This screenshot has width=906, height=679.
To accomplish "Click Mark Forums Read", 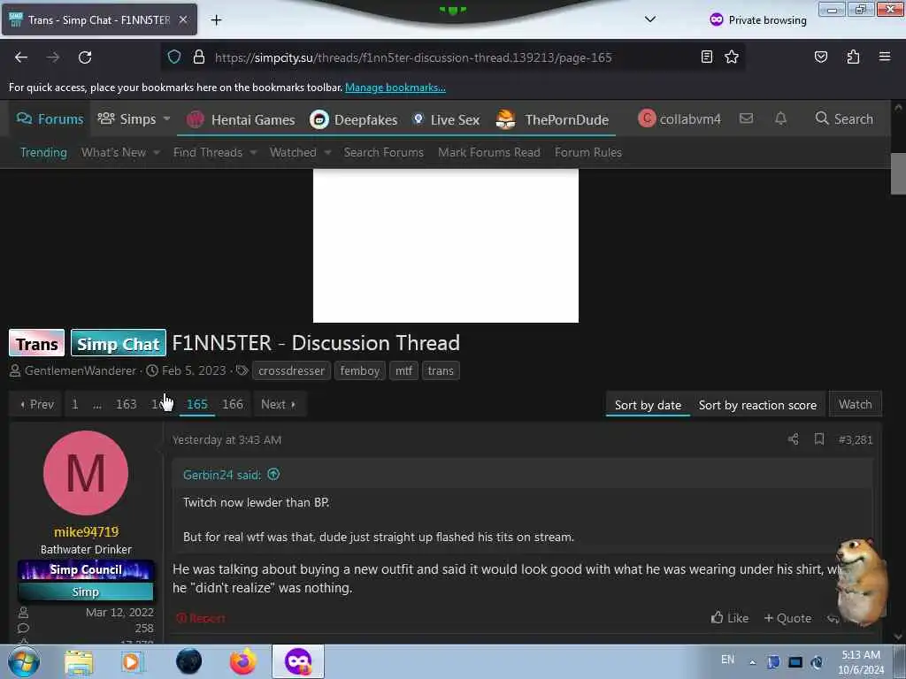I will point(488,152).
